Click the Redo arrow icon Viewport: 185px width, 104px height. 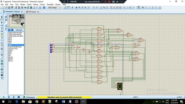click(x=97, y=8)
